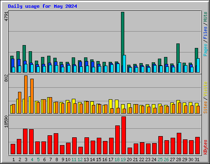Click green day label 4

(32, 159)
